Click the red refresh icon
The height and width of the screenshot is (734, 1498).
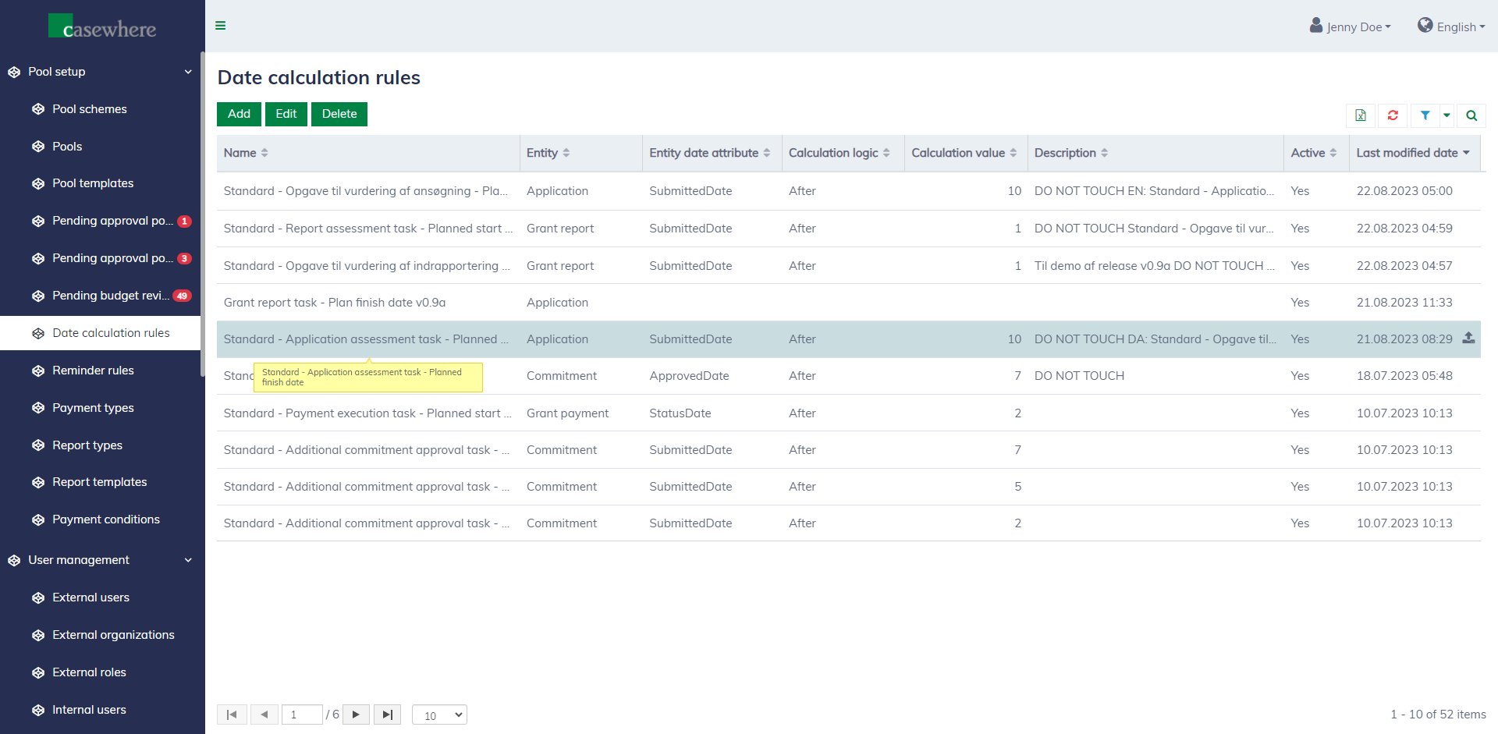1393,115
